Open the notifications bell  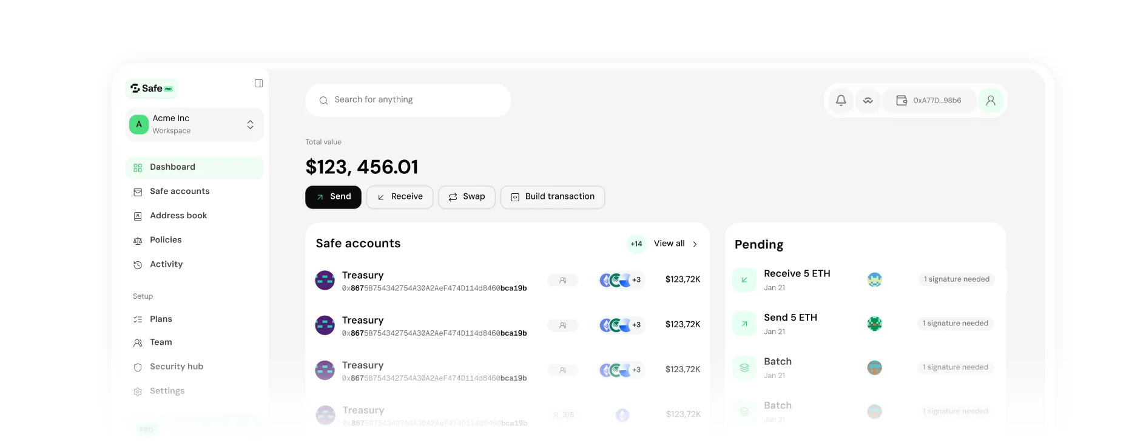(x=841, y=101)
